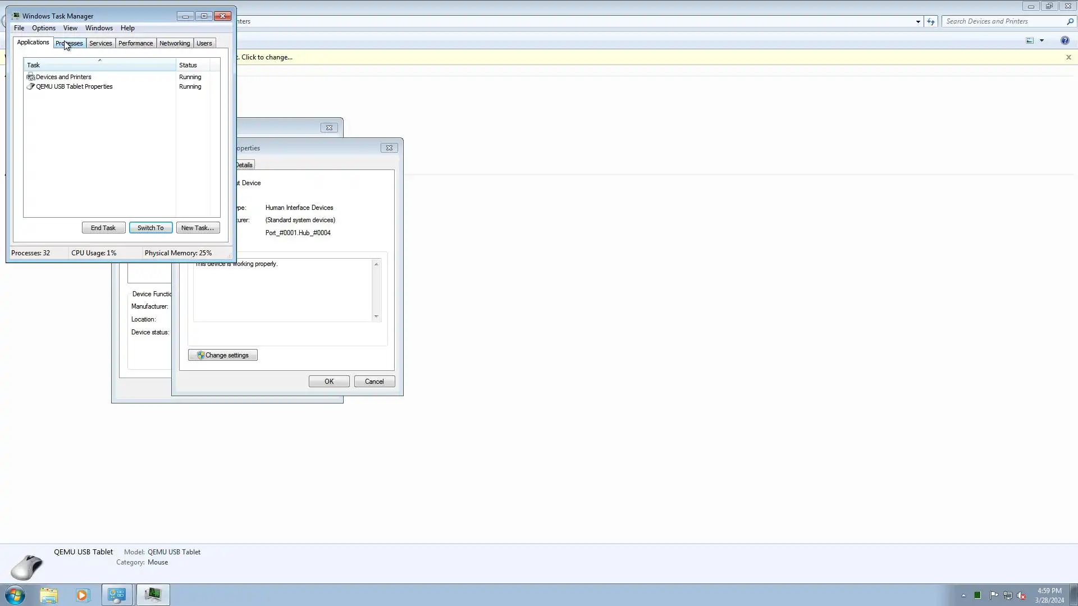Click the End Task button

pyautogui.click(x=103, y=228)
